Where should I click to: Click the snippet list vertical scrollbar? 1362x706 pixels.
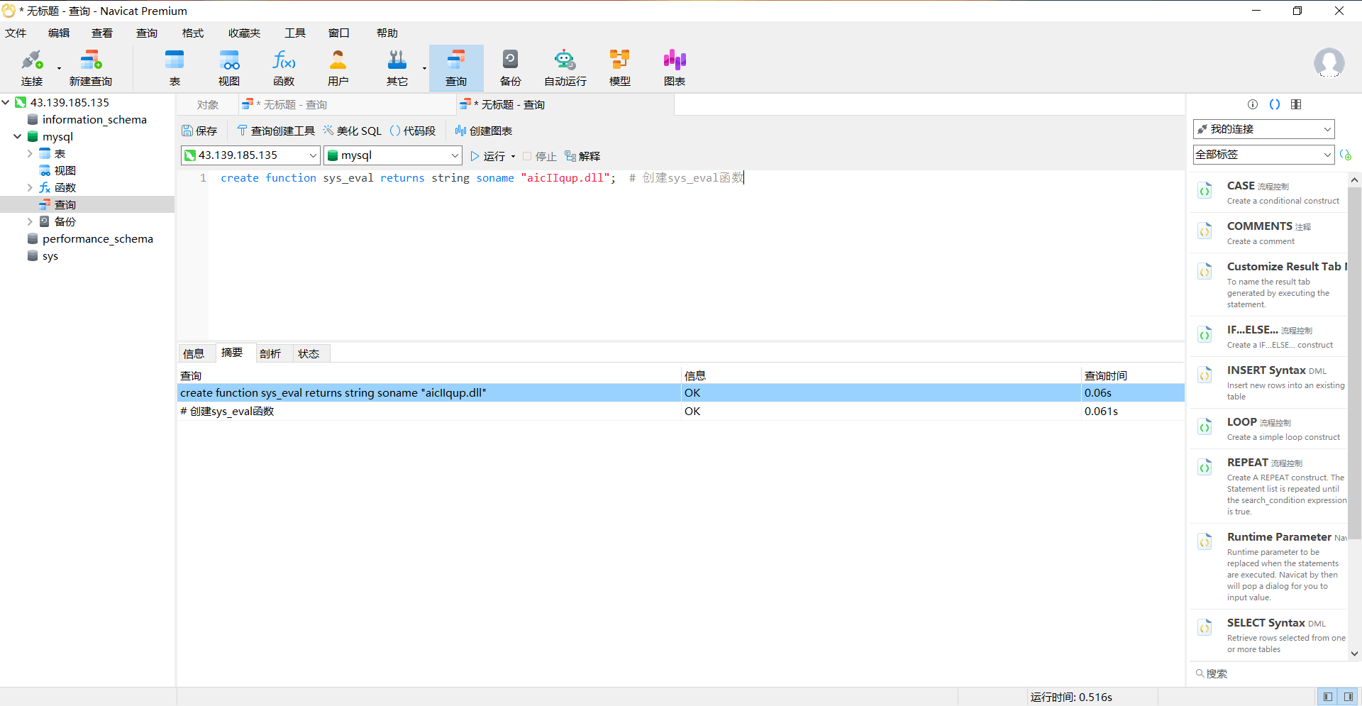pos(1354,355)
